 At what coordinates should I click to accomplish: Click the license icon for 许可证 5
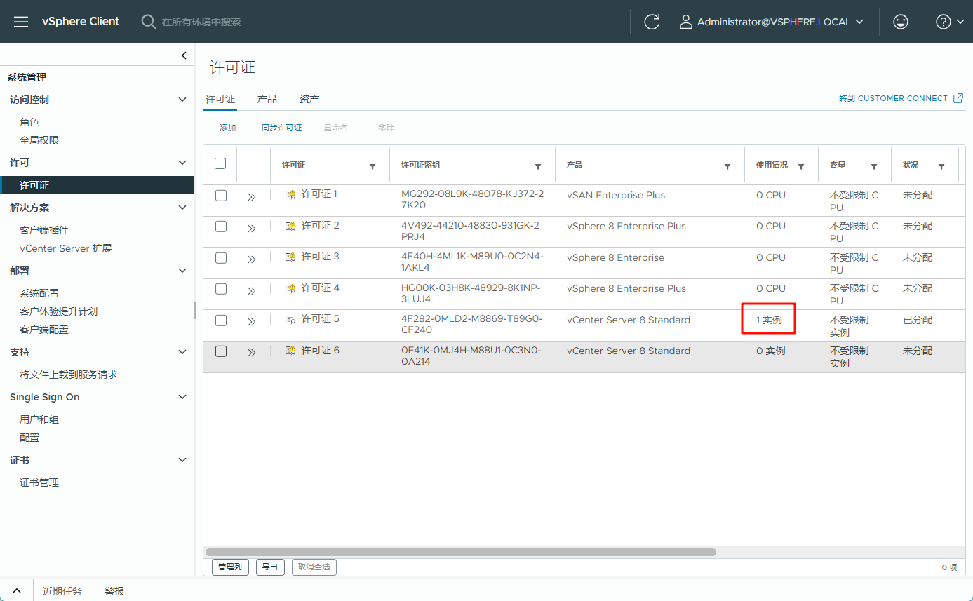[x=290, y=319]
